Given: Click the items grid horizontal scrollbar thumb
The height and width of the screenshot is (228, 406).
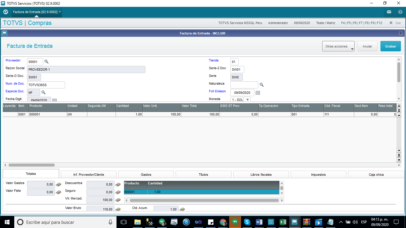Looking at the screenshot, I should pos(32,165).
